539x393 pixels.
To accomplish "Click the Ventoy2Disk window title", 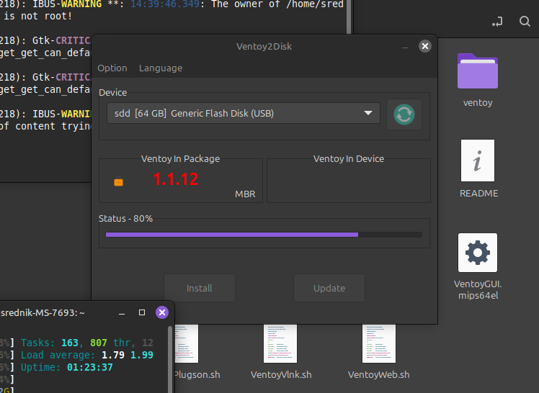I will [x=264, y=46].
